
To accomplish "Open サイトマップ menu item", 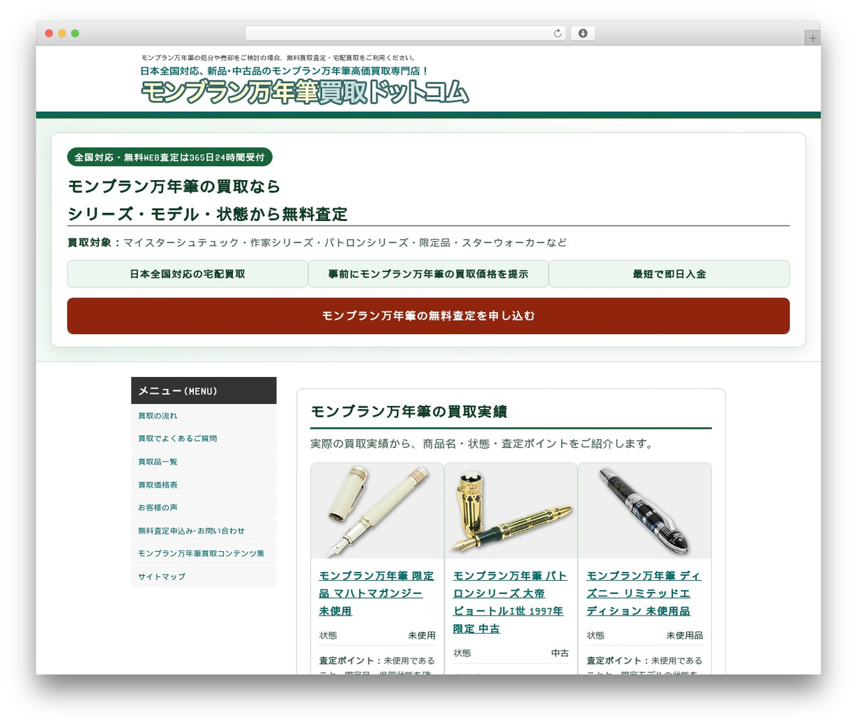I will [204, 576].
